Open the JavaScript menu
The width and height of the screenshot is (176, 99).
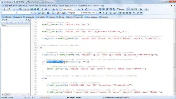point(43,6)
